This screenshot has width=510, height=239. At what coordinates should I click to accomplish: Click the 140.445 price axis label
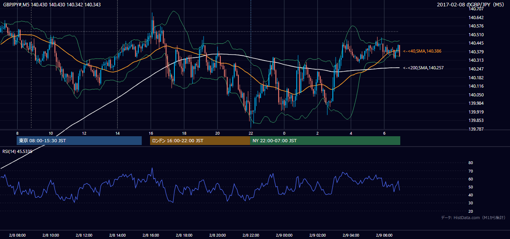[x=476, y=43]
